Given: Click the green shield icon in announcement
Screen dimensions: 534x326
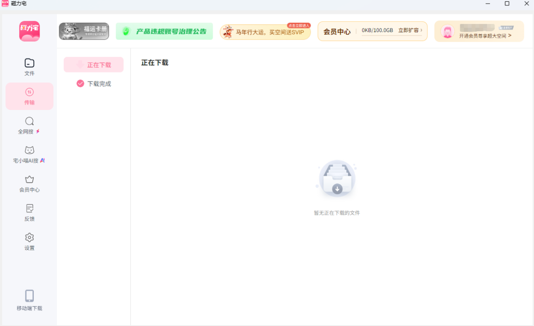Looking at the screenshot, I should (x=126, y=31).
